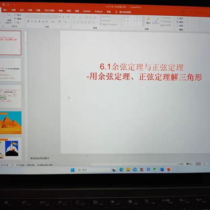The width and height of the screenshot is (210, 210).
Task: Click the subtitle '-用余弦定理、正弦定理解三角形'
Action: pyautogui.click(x=144, y=77)
